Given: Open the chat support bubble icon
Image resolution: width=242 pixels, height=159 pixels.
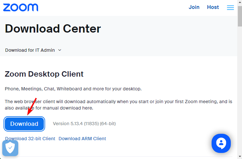Looking at the screenshot, I should (x=221, y=143).
